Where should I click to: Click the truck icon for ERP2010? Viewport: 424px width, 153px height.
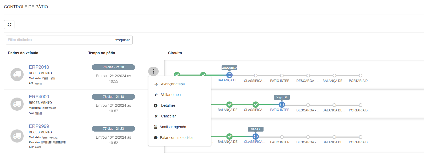coord(17,75)
